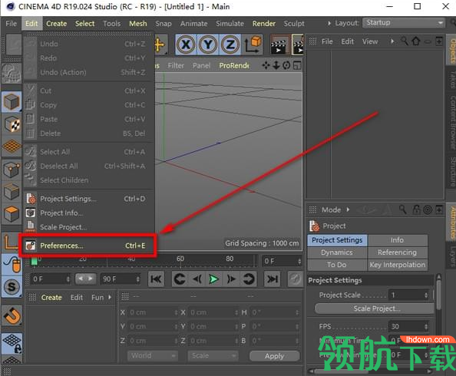The image size is (456, 376).
Task: Select the Model mode cube icon
Action: pyautogui.click(x=12, y=102)
